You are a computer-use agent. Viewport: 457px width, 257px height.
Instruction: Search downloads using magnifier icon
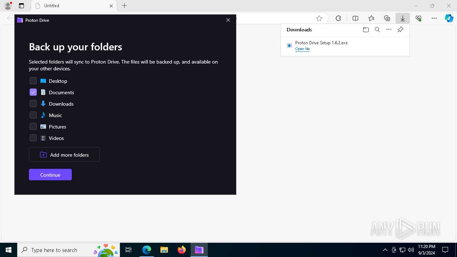377,30
